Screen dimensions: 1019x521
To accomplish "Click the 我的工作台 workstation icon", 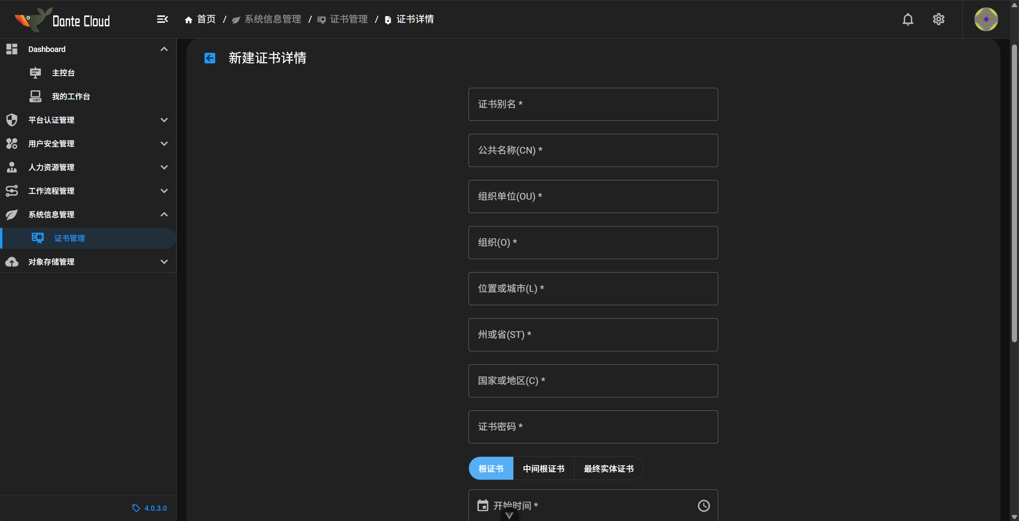I will click(x=35, y=96).
